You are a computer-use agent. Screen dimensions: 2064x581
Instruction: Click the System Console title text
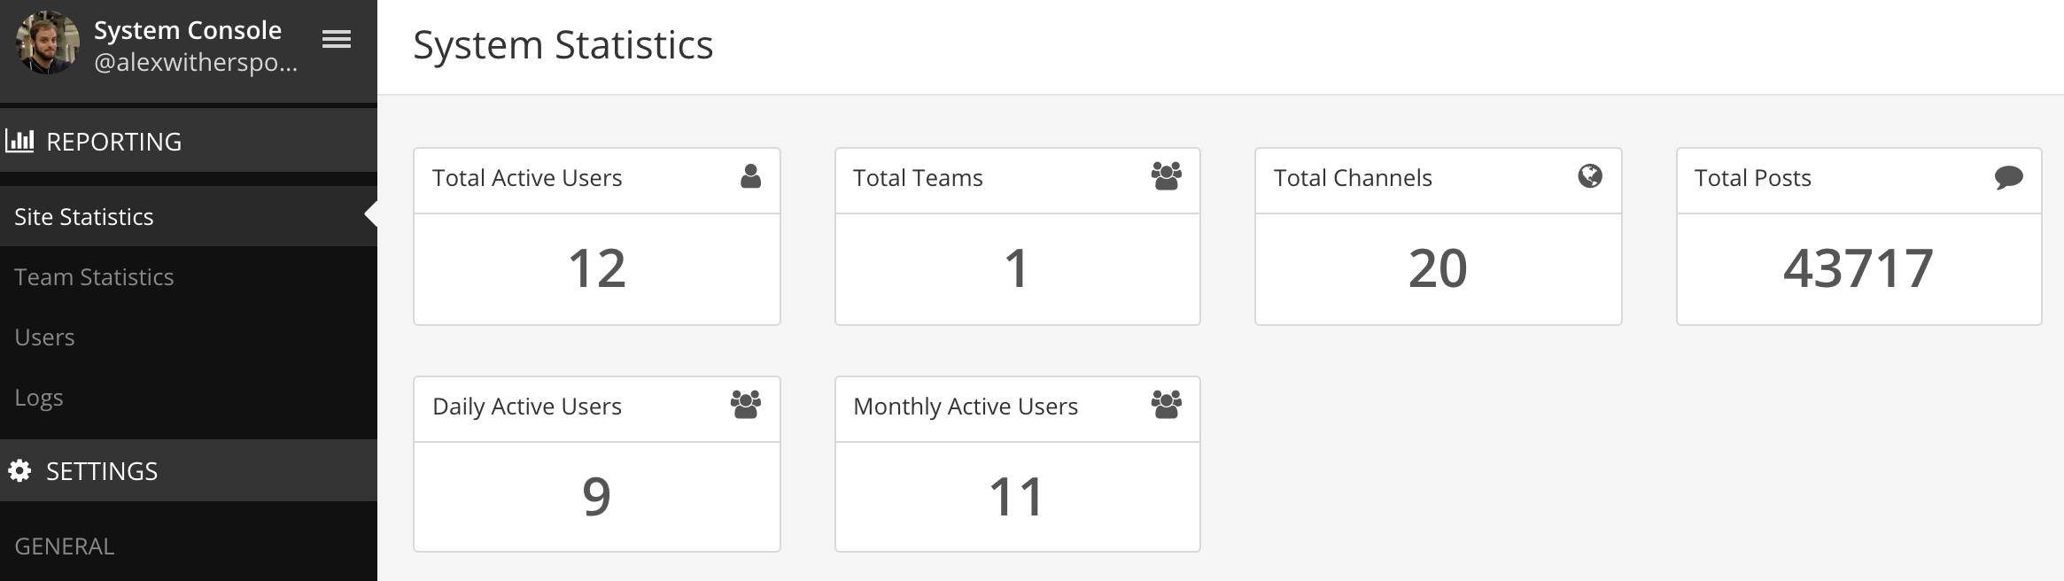coord(188,30)
